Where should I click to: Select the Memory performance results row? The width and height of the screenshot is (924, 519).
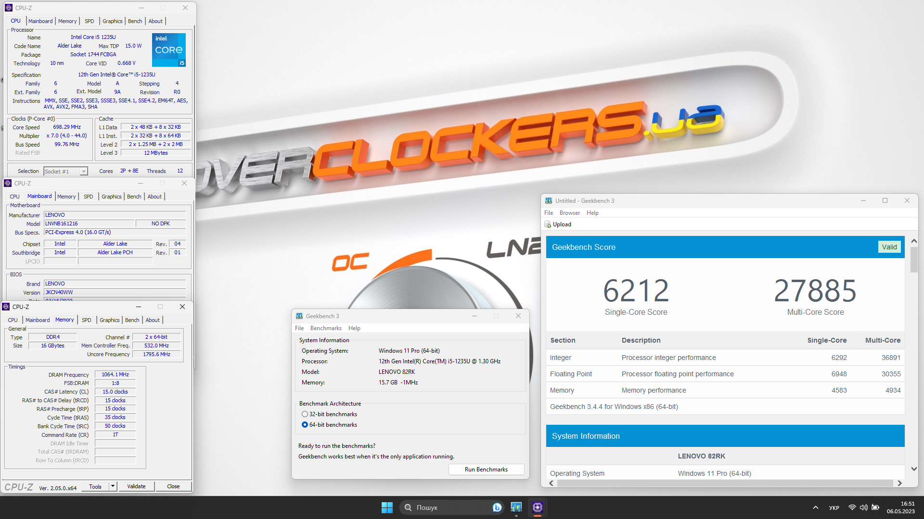pos(725,390)
